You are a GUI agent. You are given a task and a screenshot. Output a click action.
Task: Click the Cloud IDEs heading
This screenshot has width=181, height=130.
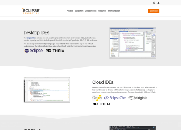103,82
